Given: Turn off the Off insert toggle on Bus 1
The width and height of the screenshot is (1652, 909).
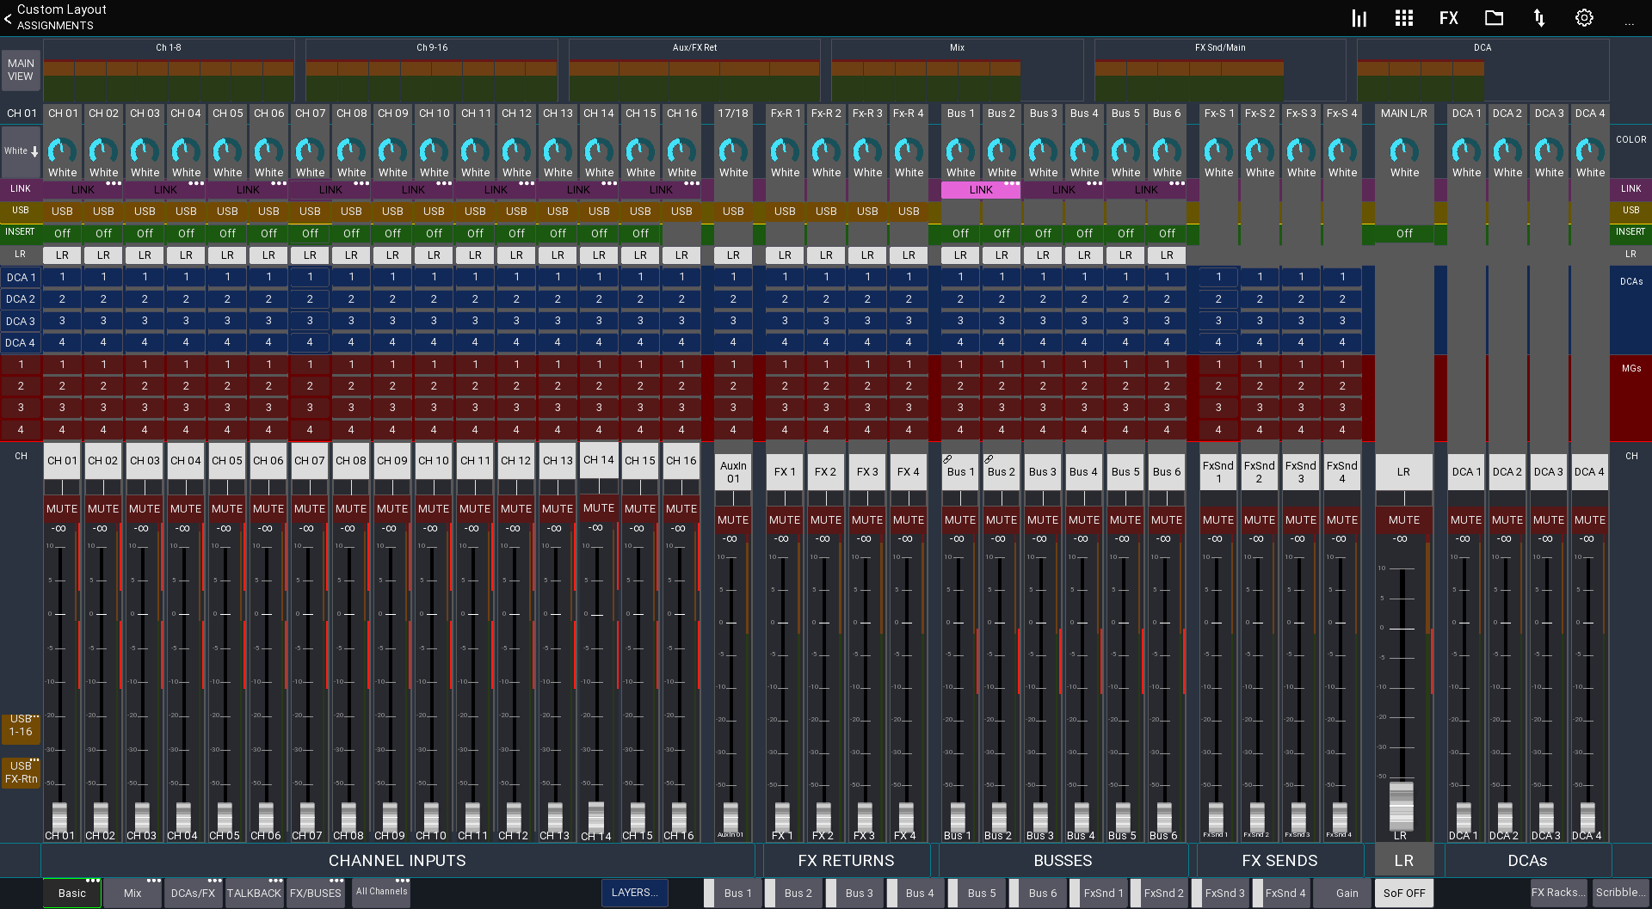Looking at the screenshot, I should tap(959, 233).
